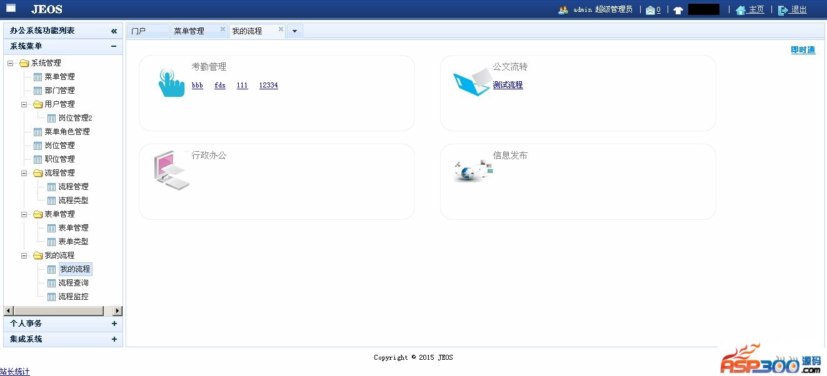Click the JEOS logo icon at top left
The image size is (827, 376).
pyautogui.click(x=11, y=8)
